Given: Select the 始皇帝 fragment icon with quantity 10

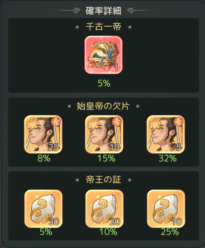Looking at the screenshot, I should click(x=104, y=134).
